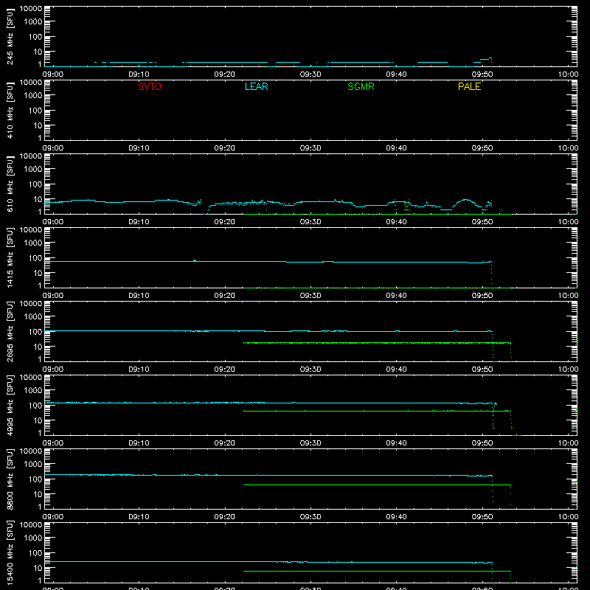
Task: Click the 100 y-axis value on the 2695 MHz panel
Action: pos(35,331)
